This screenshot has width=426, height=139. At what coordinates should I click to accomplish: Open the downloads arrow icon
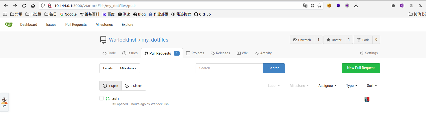pos(356,6)
